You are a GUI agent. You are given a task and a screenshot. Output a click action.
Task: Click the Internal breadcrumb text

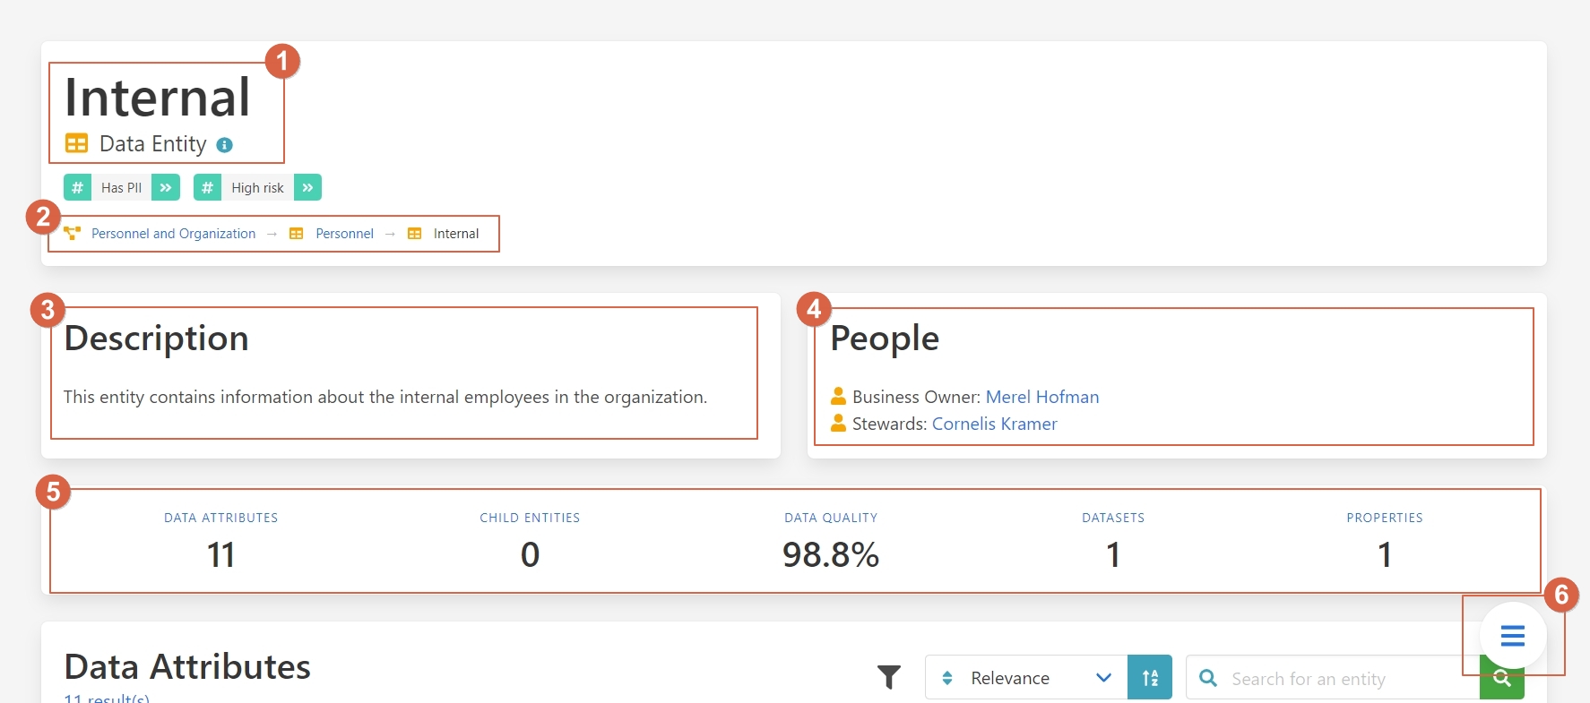456,234
